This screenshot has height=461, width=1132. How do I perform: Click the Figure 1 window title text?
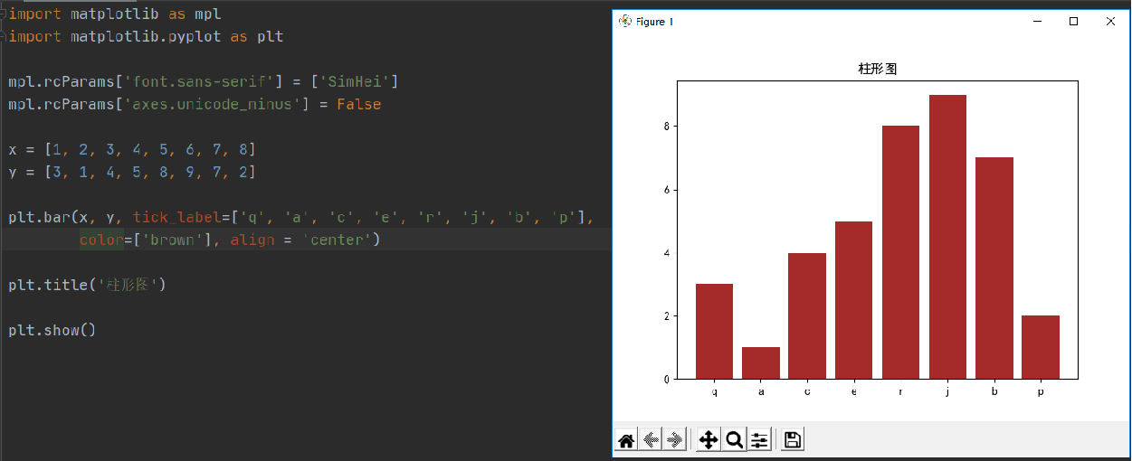pos(654,22)
